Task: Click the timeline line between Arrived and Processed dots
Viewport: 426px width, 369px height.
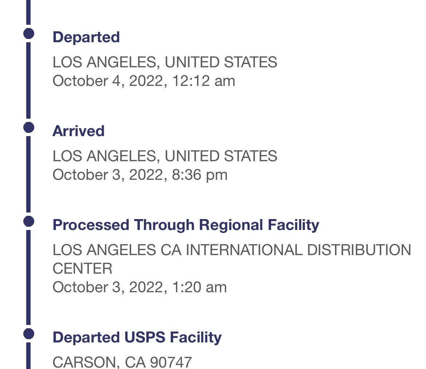Action: 28,174
